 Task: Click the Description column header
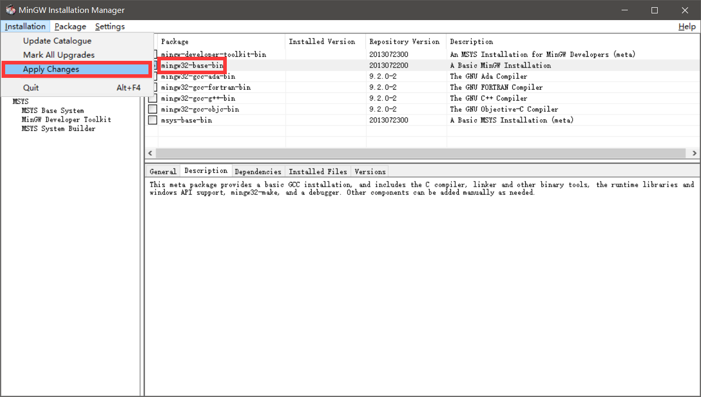[x=573, y=42]
